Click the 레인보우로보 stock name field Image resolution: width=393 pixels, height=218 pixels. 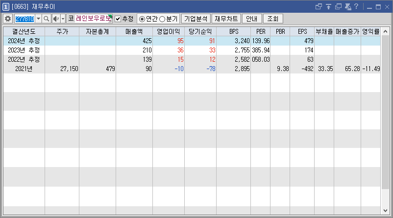(x=94, y=19)
